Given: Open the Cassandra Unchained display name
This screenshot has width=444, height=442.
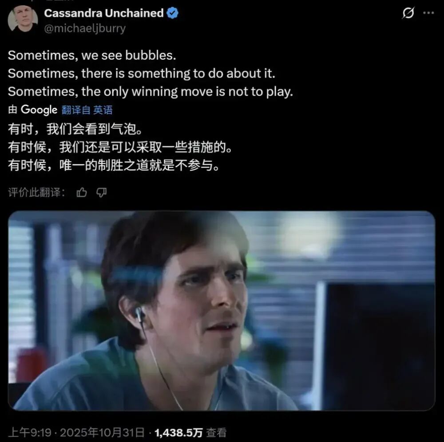Looking at the screenshot, I should [x=104, y=13].
